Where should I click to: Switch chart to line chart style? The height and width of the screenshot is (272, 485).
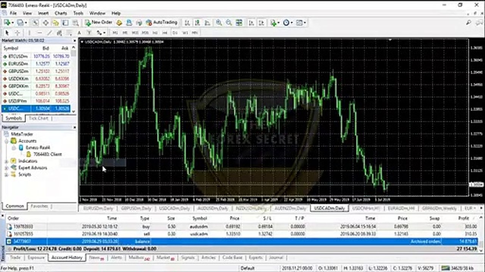(207, 23)
